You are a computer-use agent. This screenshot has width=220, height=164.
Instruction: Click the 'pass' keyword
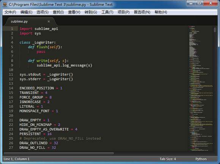point(41,52)
